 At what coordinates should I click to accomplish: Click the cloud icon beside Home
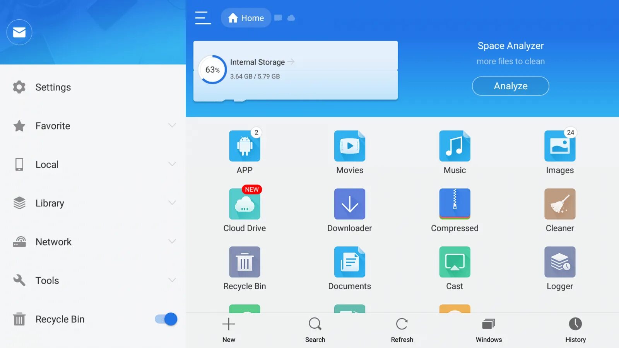291,18
